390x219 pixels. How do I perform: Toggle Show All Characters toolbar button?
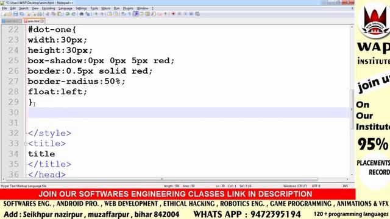pyautogui.click(x=129, y=14)
